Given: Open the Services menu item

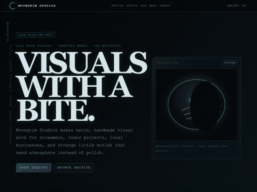Looking at the screenshot, I should tap(118, 6).
